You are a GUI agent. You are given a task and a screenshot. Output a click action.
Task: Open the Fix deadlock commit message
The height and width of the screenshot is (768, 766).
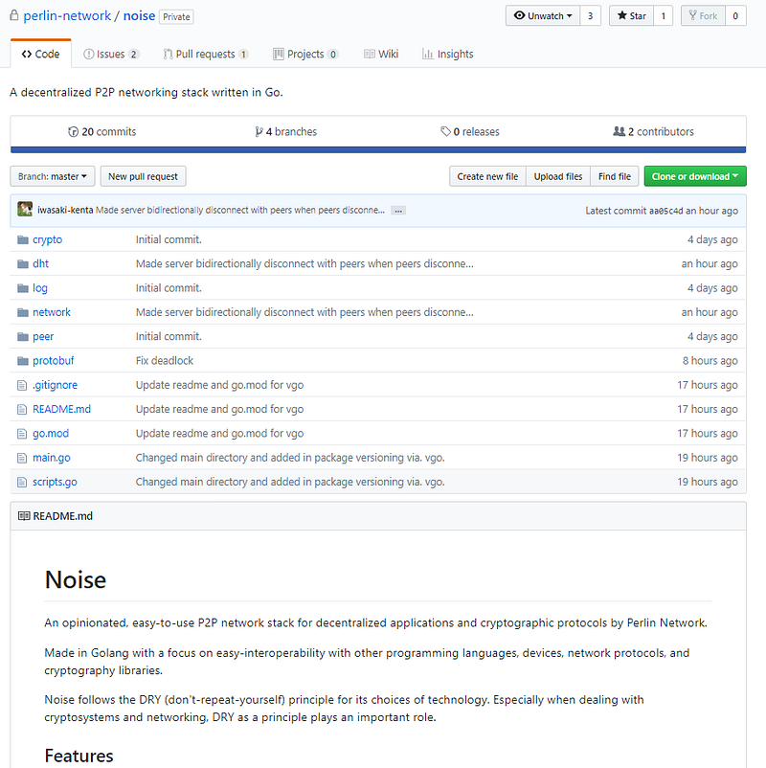[x=165, y=360]
